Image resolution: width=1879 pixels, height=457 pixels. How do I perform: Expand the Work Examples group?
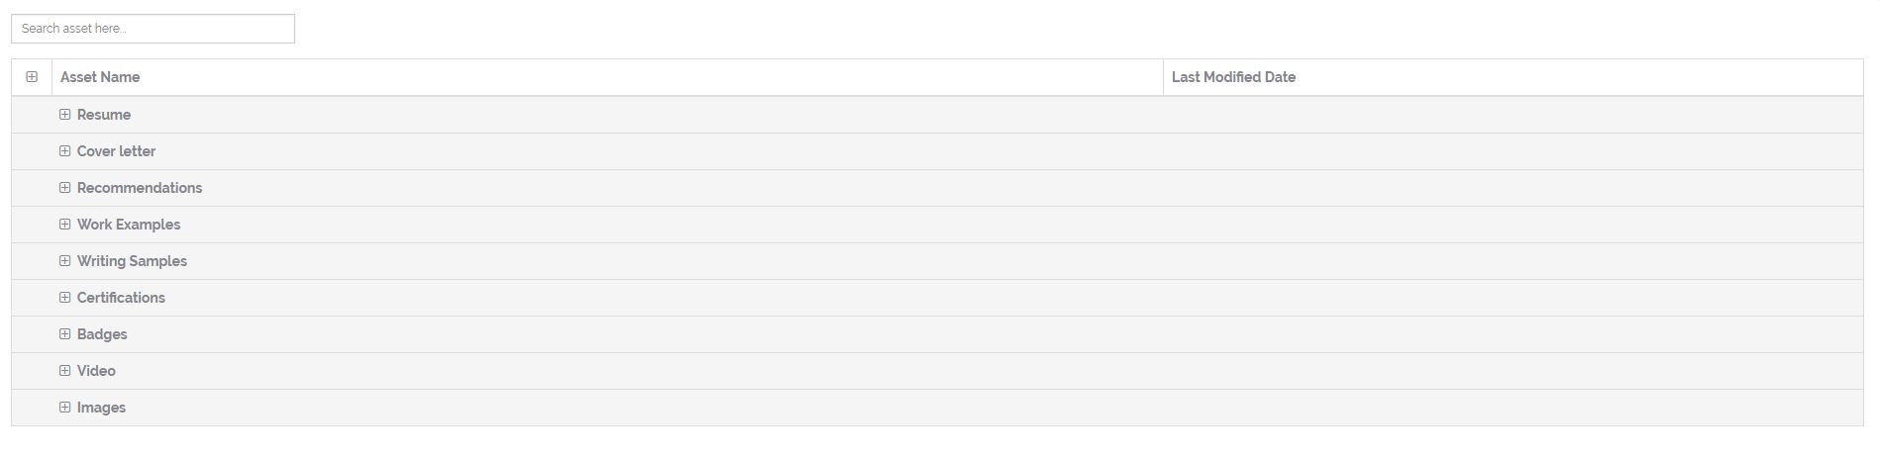pos(65,225)
